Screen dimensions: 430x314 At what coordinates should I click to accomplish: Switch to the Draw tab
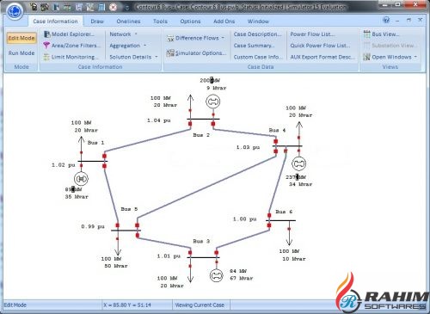coord(97,22)
